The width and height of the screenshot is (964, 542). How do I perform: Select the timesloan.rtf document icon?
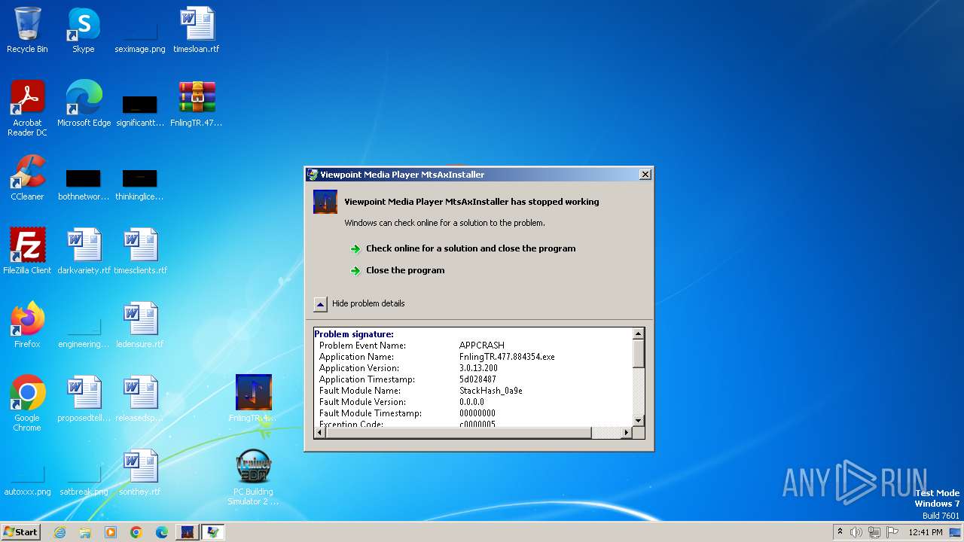point(197,30)
